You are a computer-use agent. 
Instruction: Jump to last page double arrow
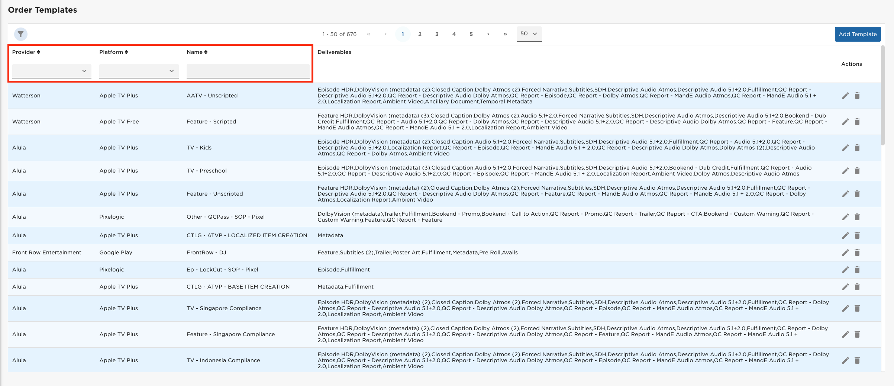pyautogui.click(x=505, y=34)
